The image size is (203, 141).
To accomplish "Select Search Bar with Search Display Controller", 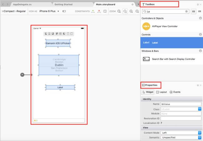I will (x=172, y=59).
